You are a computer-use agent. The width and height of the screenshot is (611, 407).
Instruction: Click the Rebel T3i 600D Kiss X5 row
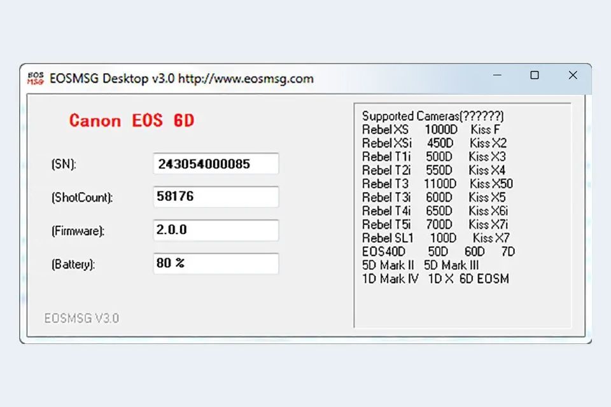433,197
